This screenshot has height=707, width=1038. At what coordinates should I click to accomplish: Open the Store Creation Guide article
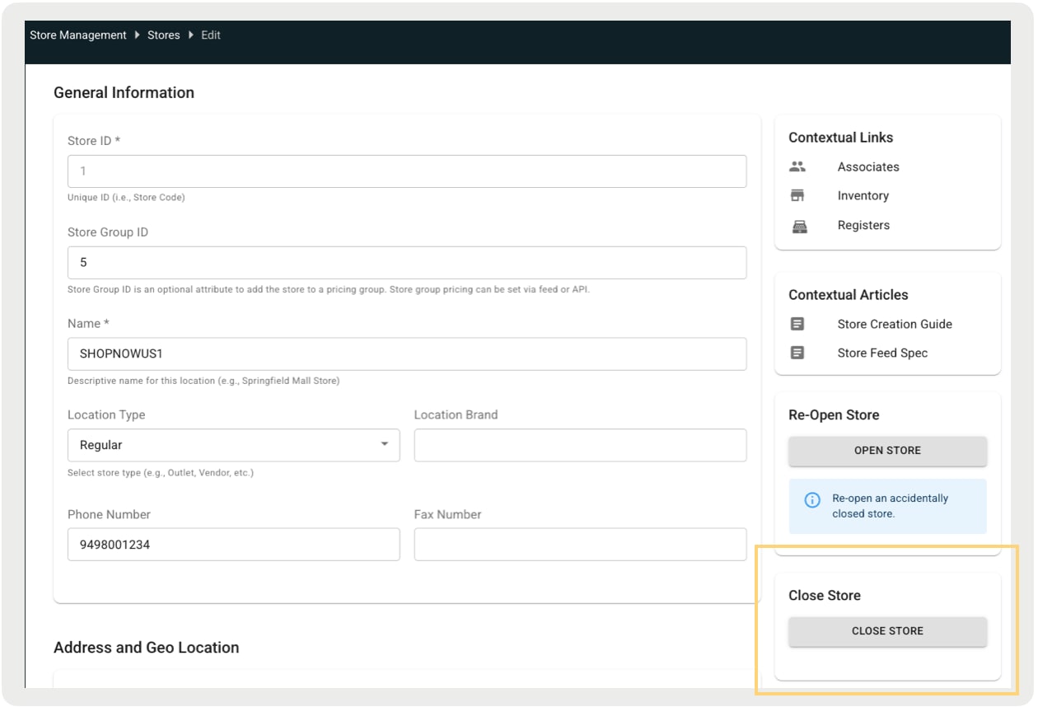click(894, 324)
